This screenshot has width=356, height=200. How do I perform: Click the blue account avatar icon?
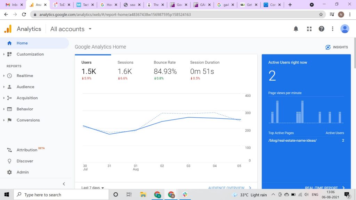coord(345,29)
